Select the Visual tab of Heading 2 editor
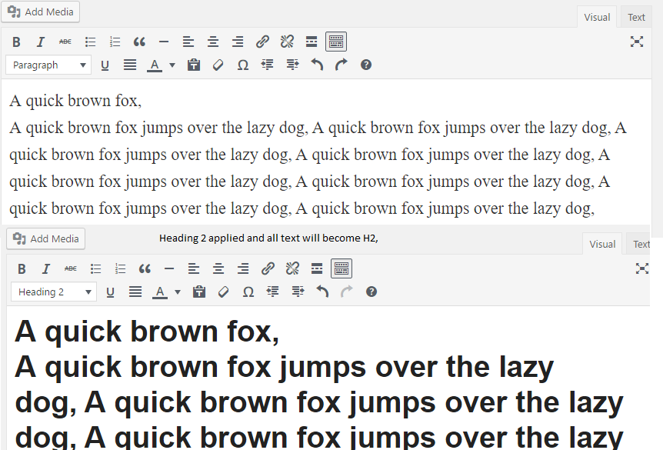 [x=601, y=244]
